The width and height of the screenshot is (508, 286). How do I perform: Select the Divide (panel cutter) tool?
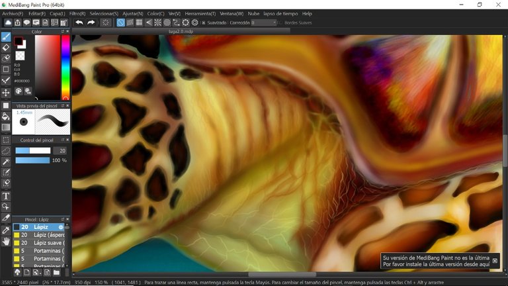coord(6,218)
